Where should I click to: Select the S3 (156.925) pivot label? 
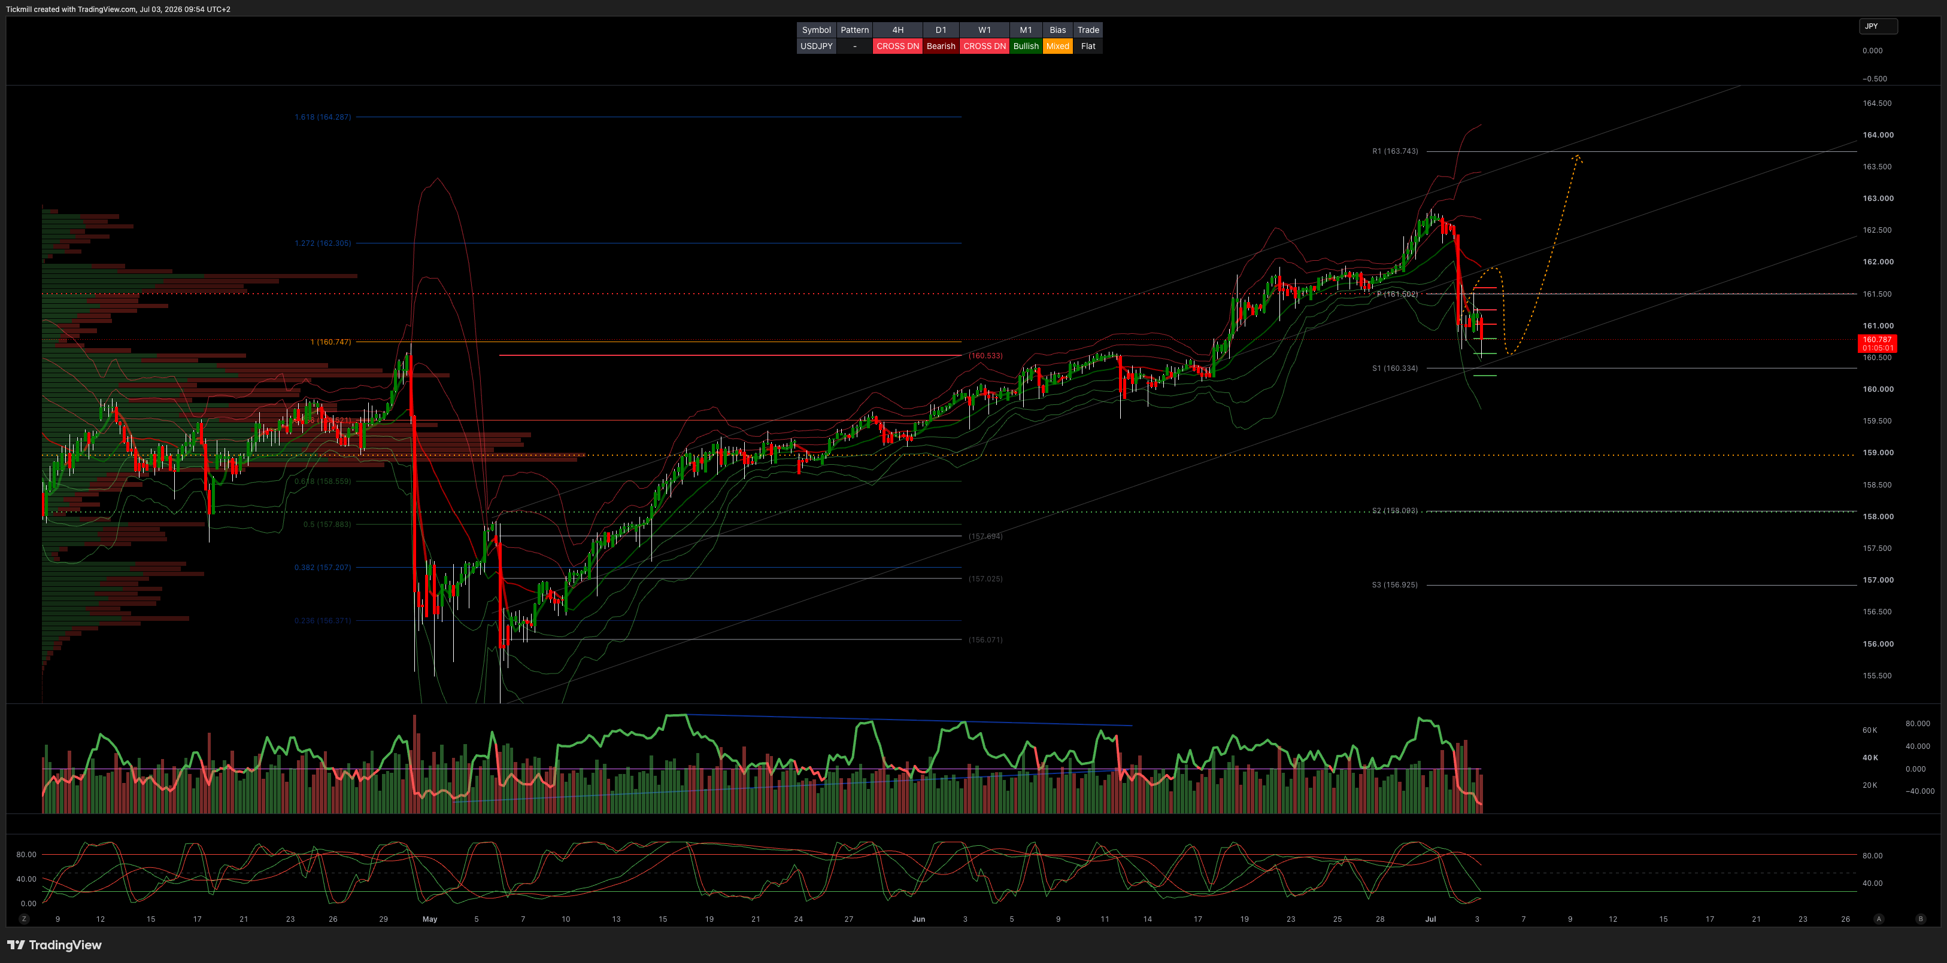coord(1395,584)
